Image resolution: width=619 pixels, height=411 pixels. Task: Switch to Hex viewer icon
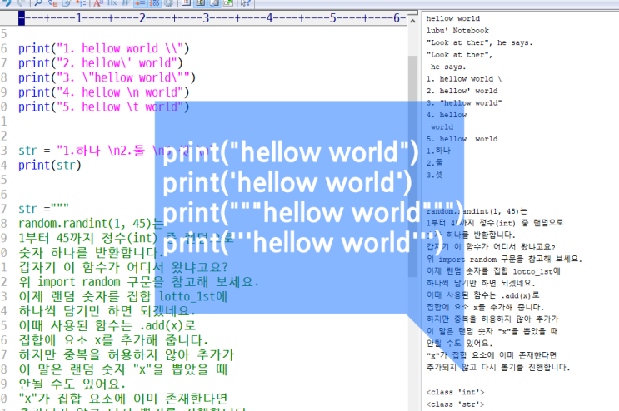(x=112, y=3)
